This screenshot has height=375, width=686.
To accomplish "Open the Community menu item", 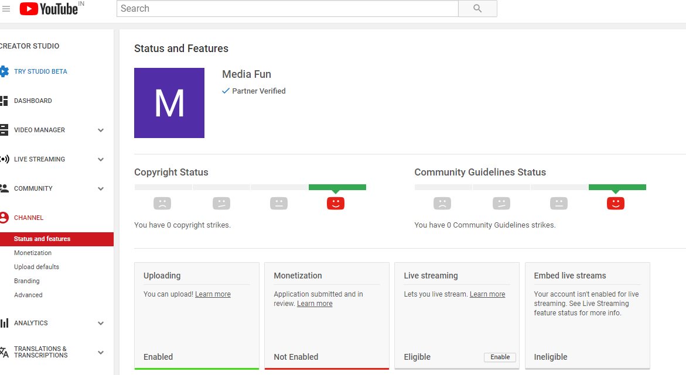I will tap(33, 188).
